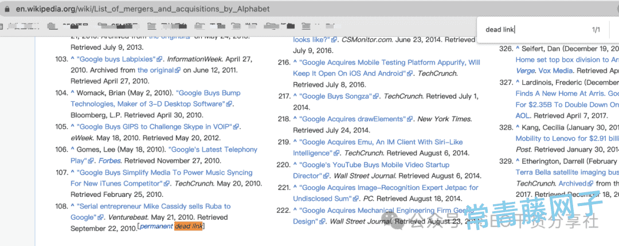619x246 pixels.
Task: Click 'Venturebeat' text in reference 108
Action: coord(128,217)
